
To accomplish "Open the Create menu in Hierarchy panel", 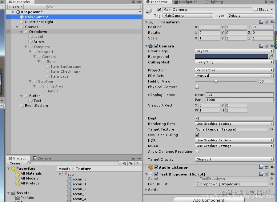I will (x=15, y=6).
